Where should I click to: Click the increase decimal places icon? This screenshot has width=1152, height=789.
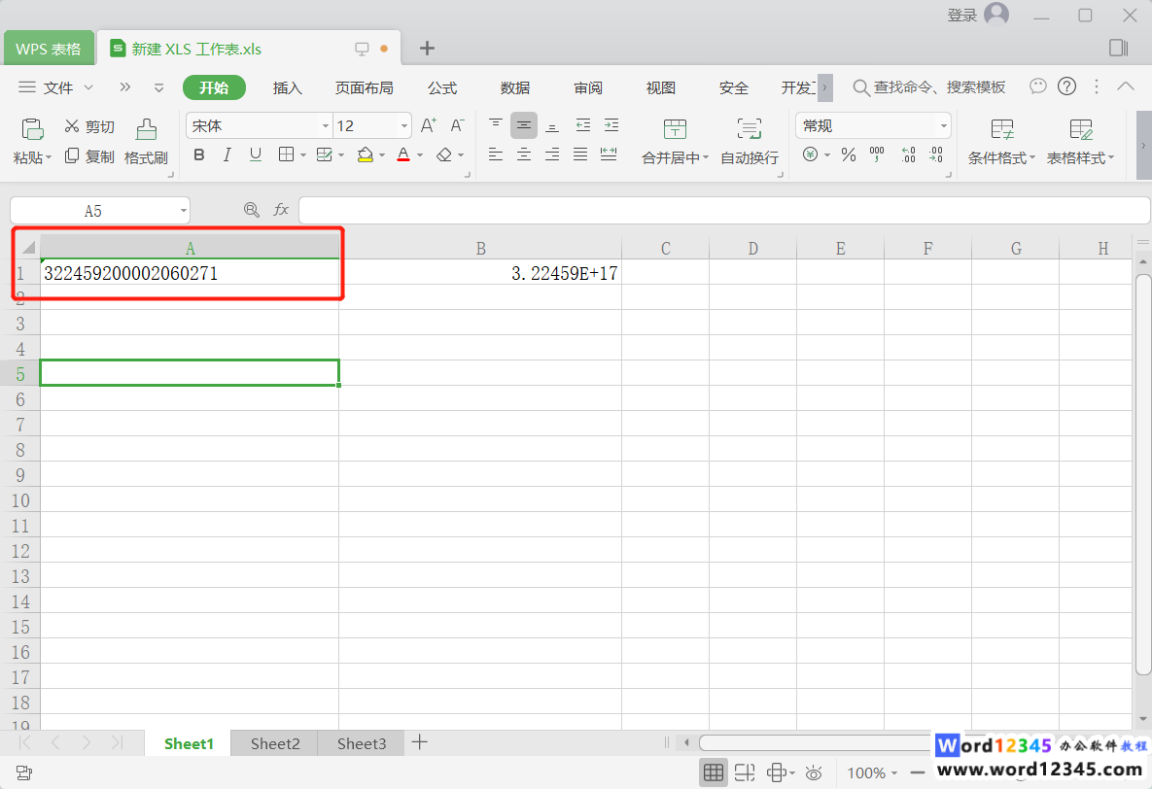(908, 154)
